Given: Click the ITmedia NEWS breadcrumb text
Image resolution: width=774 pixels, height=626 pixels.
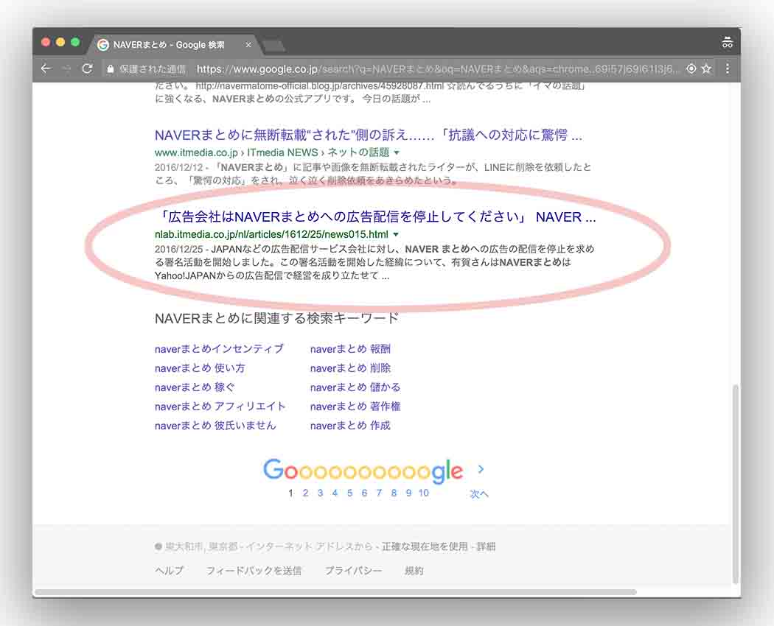Looking at the screenshot, I should tap(282, 152).
